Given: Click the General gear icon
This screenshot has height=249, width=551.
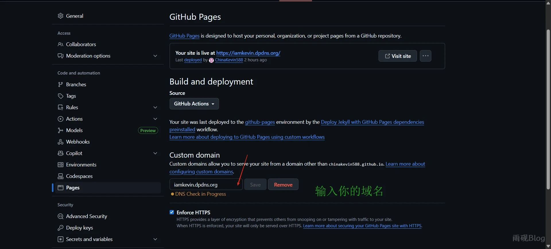Looking at the screenshot, I should [60, 16].
